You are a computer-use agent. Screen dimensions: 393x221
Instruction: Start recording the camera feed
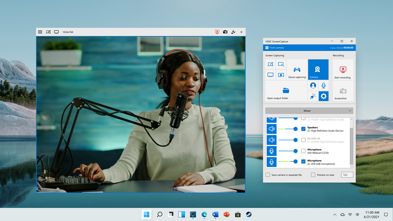pyautogui.click(x=343, y=70)
